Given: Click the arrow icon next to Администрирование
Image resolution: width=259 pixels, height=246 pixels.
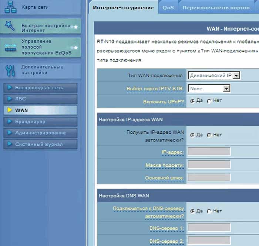Looking at the screenshot, I should pos(10,132).
